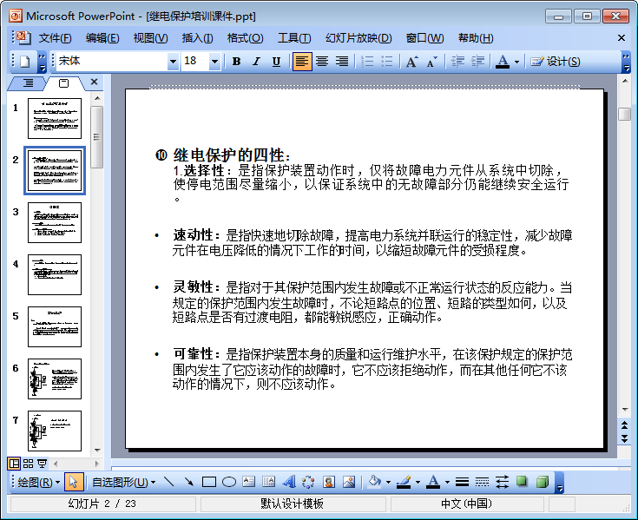The width and height of the screenshot is (638, 520).
Task: Click the font size field showing 18
Action: tap(195, 62)
